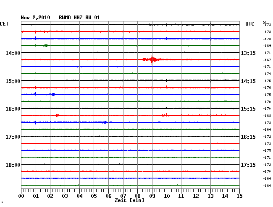Click the DC offset value -167
The height and width of the screenshot is (207, 273).
click(x=267, y=60)
